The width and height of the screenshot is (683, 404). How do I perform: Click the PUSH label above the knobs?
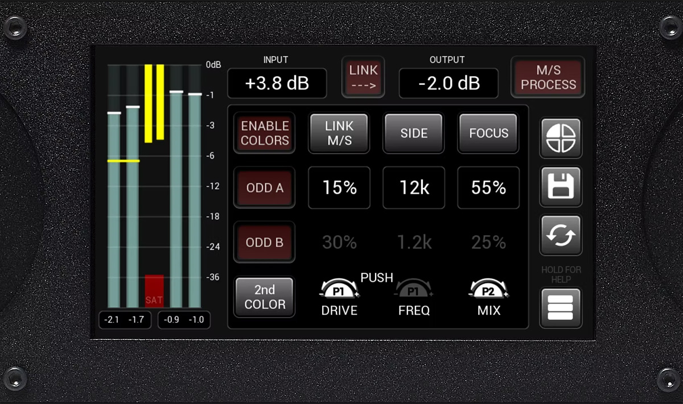(377, 278)
